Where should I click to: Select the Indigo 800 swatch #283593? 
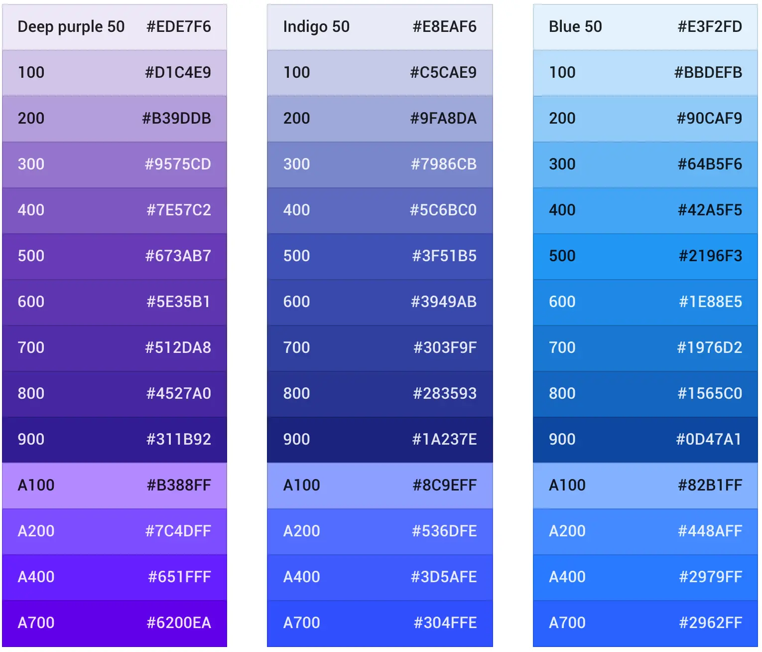(x=380, y=394)
